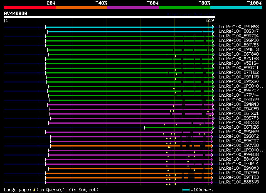The height and width of the screenshot is (193, 266).
Task: Select the UniRef100_A7NTH8 label
Action: click(x=239, y=59)
